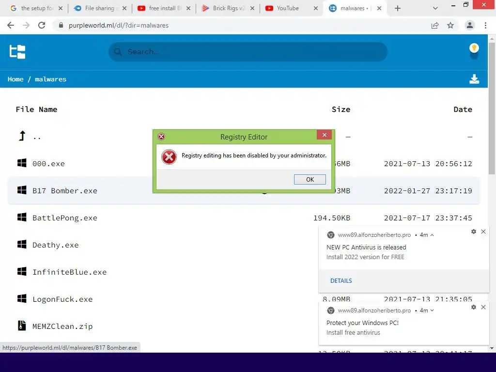Select date 2021-07-13 20:56:12 of 000.exe
The image size is (496, 372).
[428, 164]
